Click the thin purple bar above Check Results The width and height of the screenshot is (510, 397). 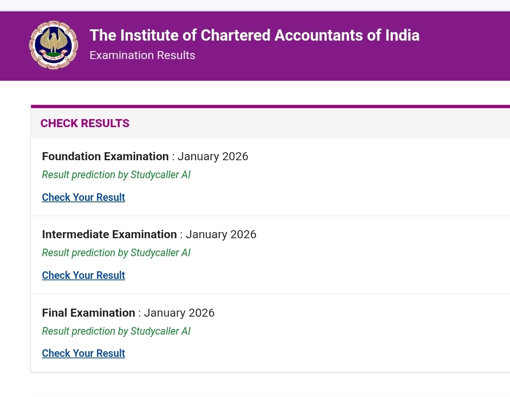270,106
